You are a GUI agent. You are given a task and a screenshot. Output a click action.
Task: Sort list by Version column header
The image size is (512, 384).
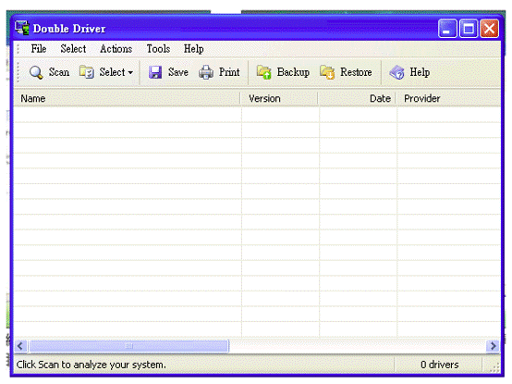pos(279,98)
